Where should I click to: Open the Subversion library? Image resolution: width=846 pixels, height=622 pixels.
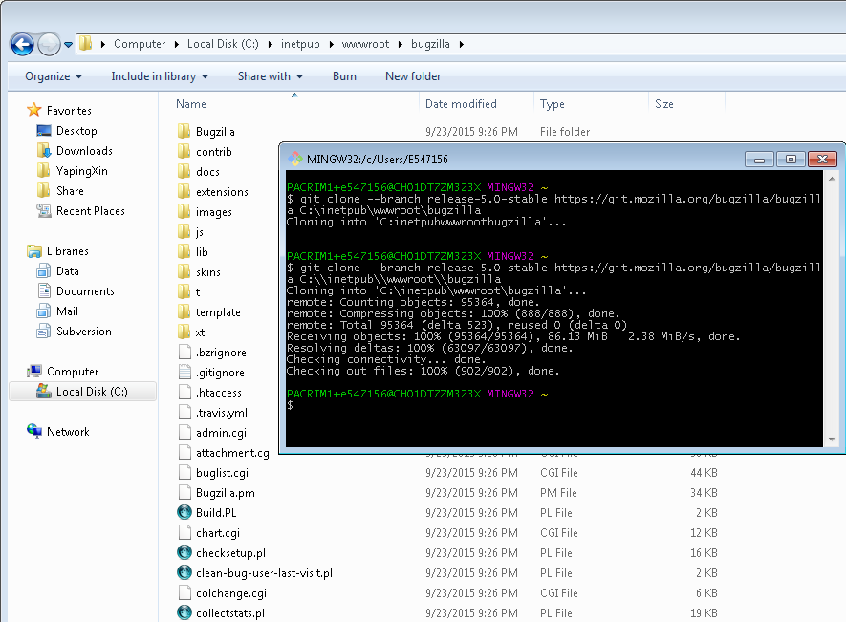click(83, 332)
